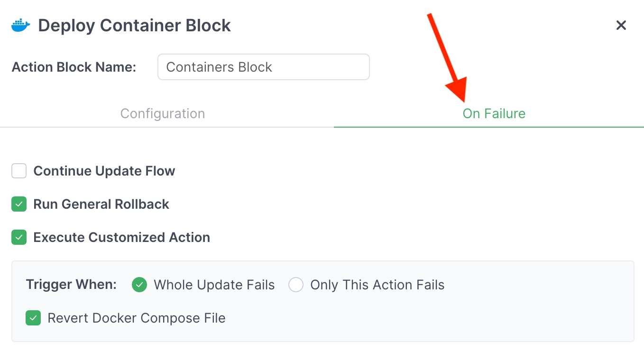Screen dimensions: 644x352
Task: Choose the Only This Action Fails radio button
Action: click(296, 285)
